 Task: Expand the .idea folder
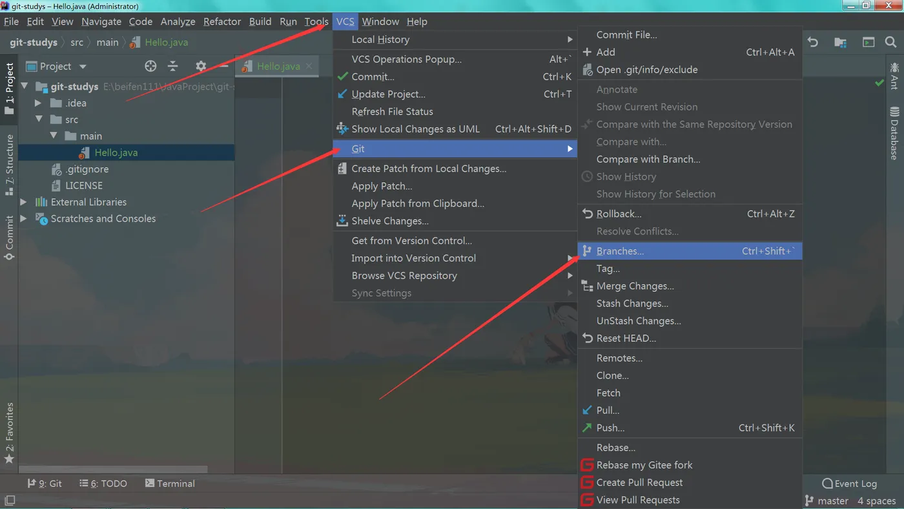pyautogui.click(x=39, y=103)
